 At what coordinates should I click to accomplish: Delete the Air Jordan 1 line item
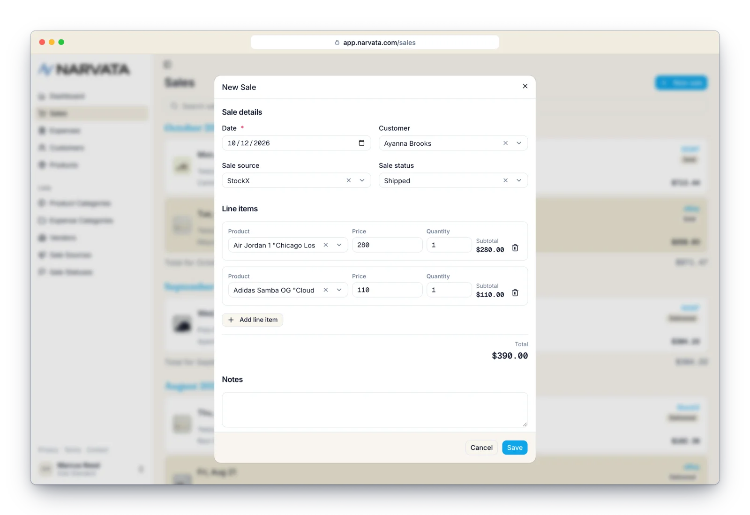click(x=515, y=248)
